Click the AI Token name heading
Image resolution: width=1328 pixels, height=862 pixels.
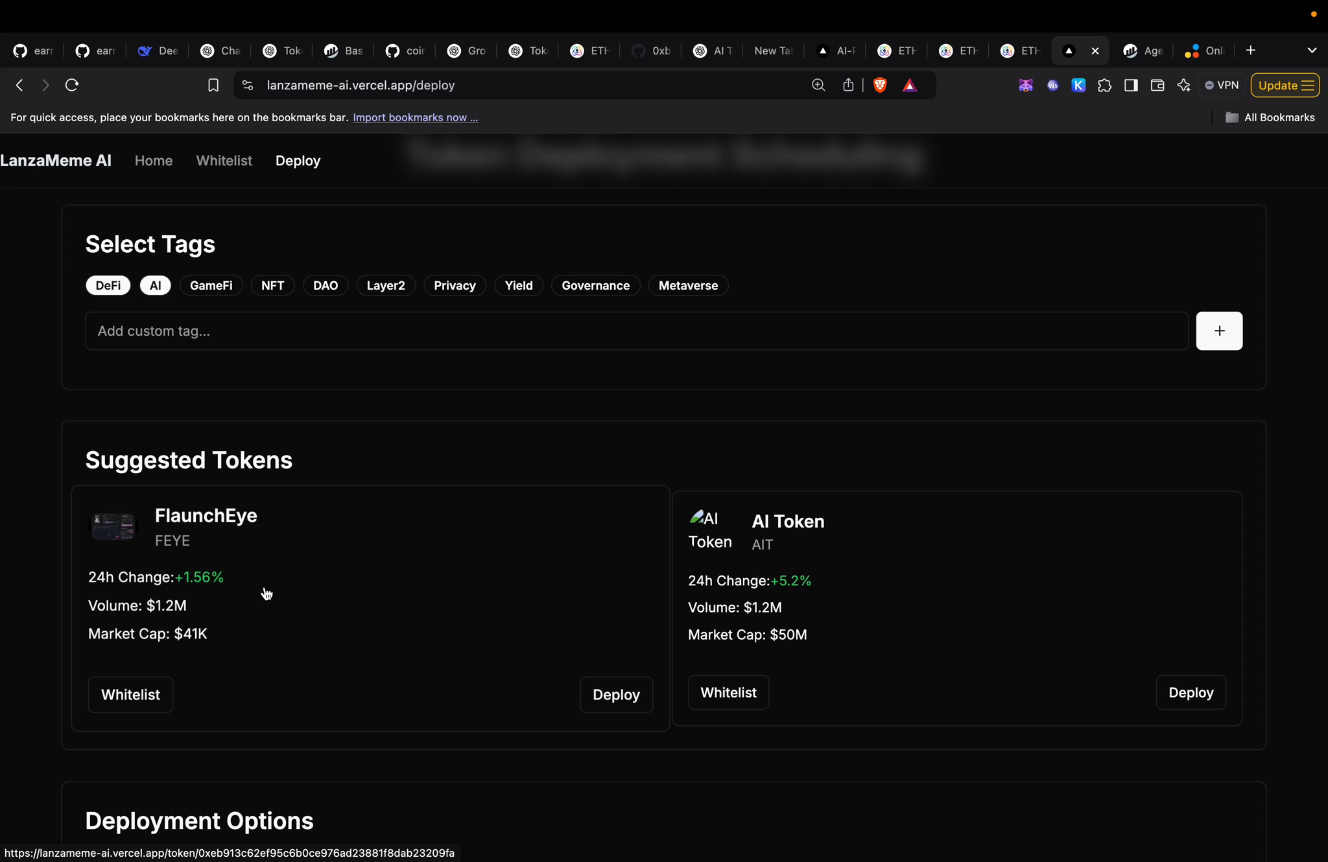pyautogui.click(x=788, y=521)
